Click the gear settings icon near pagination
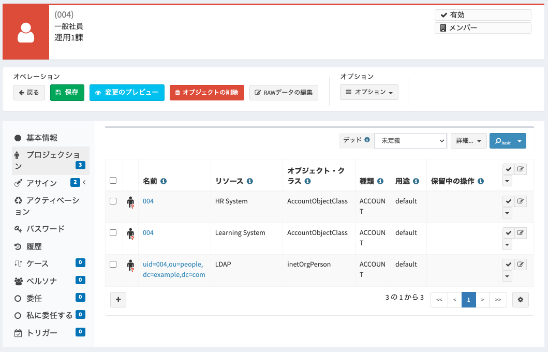Image resolution: width=548 pixels, height=352 pixels. pyautogui.click(x=521, y=300)
